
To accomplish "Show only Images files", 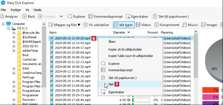I will pyautogui.click(x=203, y=25).
